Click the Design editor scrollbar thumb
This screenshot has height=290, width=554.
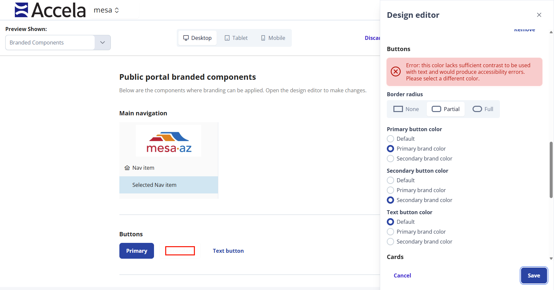(x=551, y=170)
